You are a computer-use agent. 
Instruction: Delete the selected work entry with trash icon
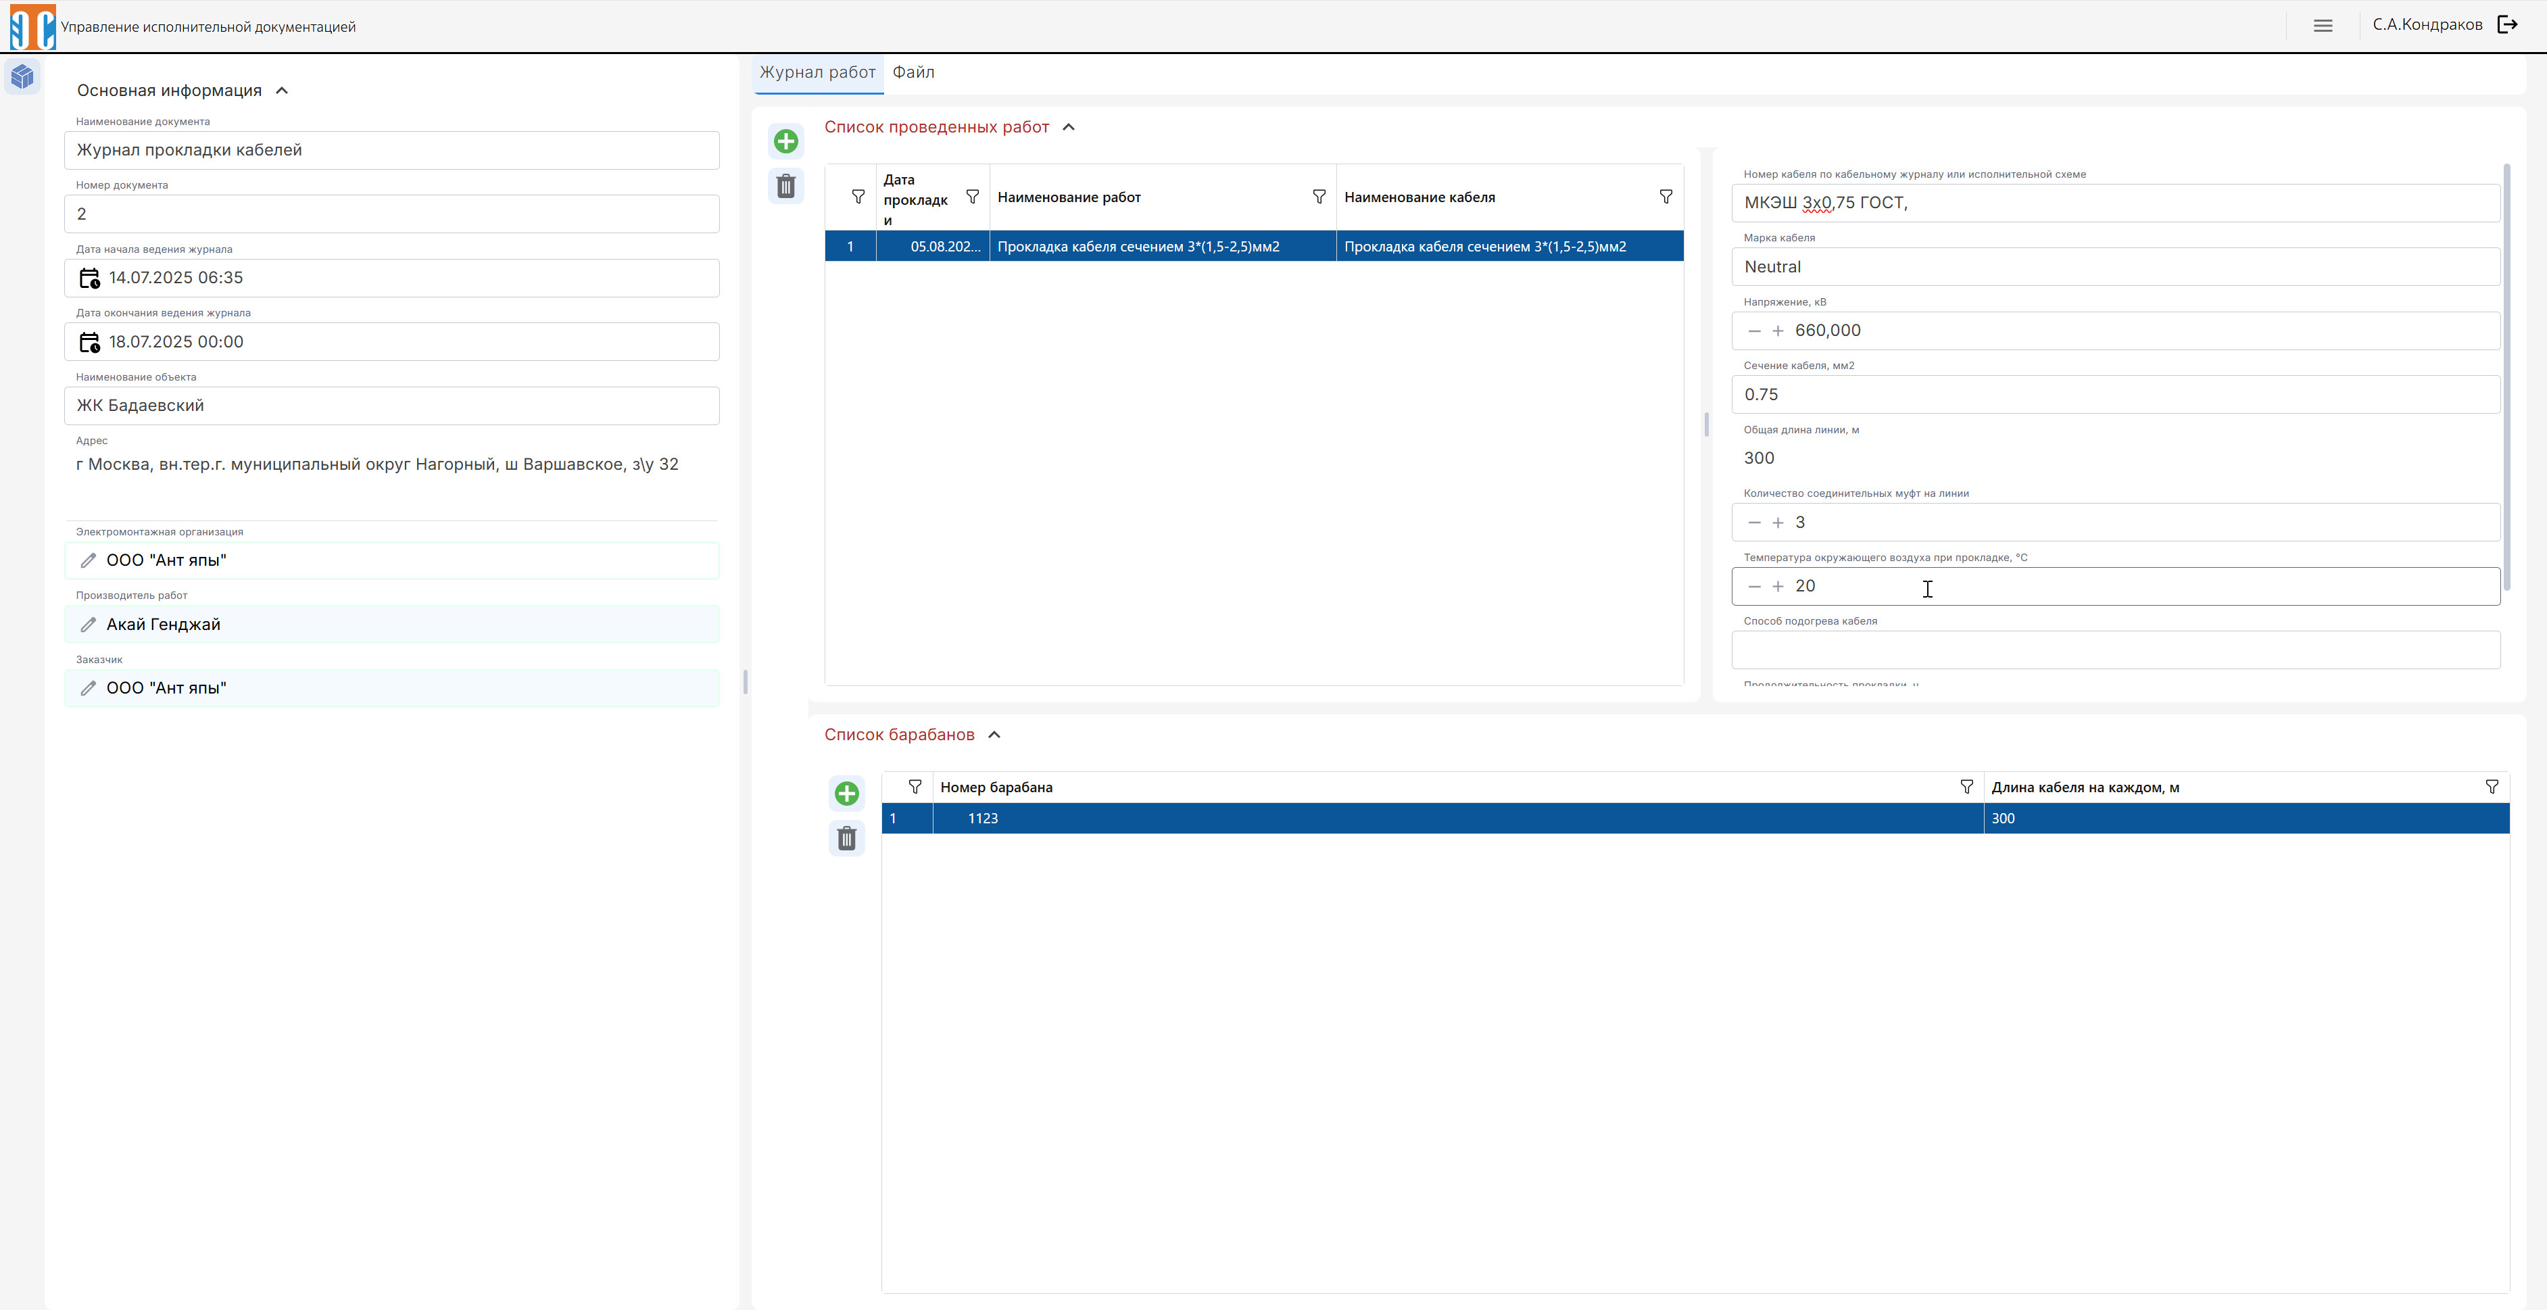(x=786, y=186)
